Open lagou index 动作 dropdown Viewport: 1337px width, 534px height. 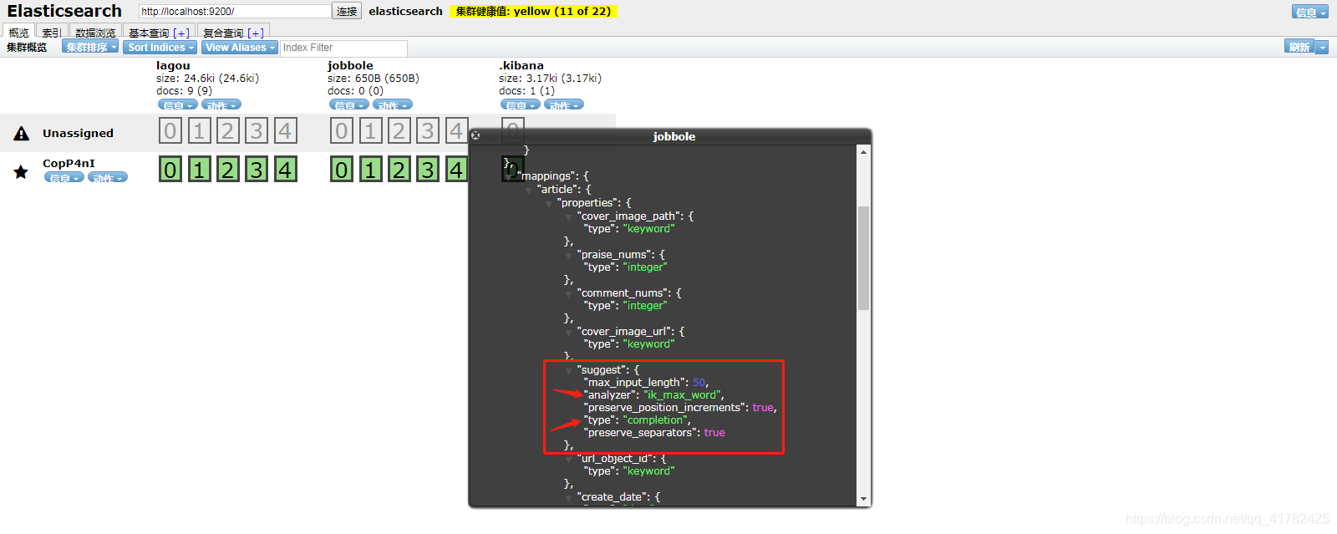(221, 105)
